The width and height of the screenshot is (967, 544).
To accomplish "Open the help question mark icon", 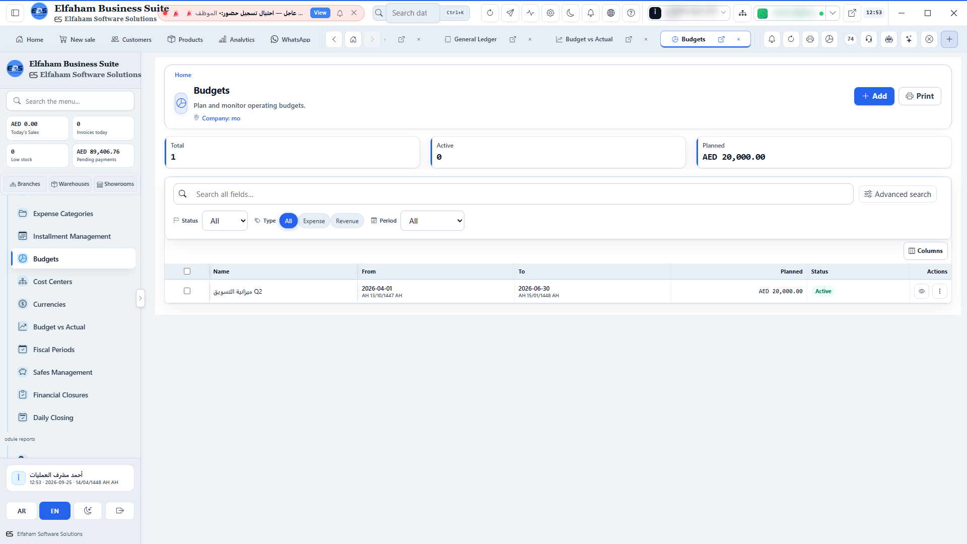I will click(631, 13).
